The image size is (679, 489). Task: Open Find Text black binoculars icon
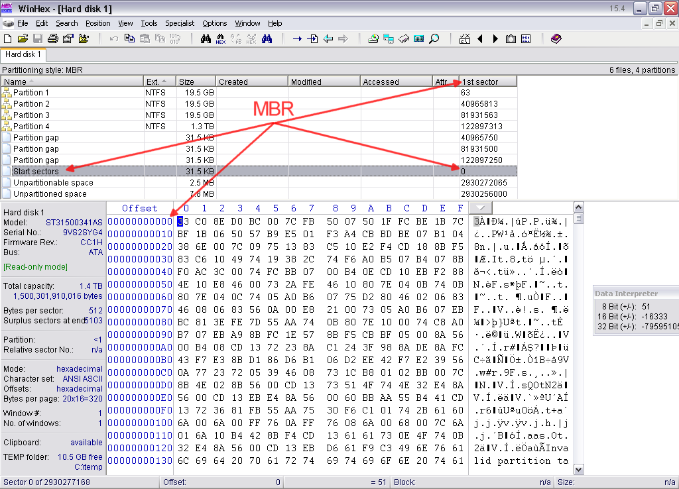click(x=206, y=39)
